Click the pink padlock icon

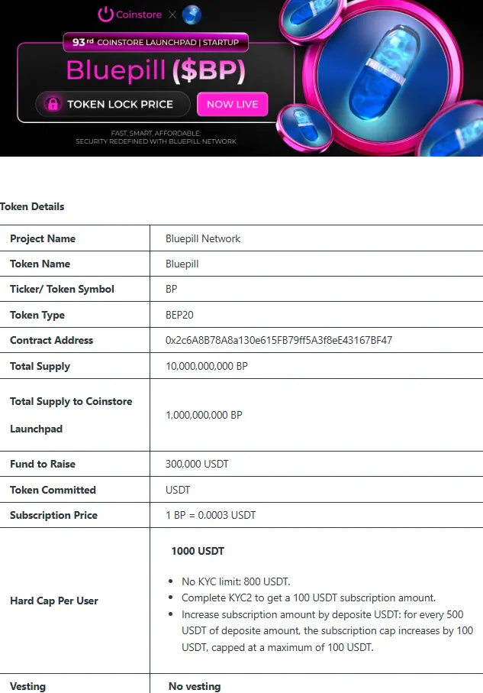click(x=53, y=105)
